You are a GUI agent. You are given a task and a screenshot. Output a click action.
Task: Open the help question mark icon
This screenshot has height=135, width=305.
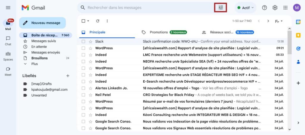[264, 8]
